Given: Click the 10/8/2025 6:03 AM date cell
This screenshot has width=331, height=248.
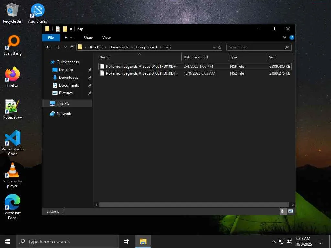Looking at the screenshot, I should [199, 73].
